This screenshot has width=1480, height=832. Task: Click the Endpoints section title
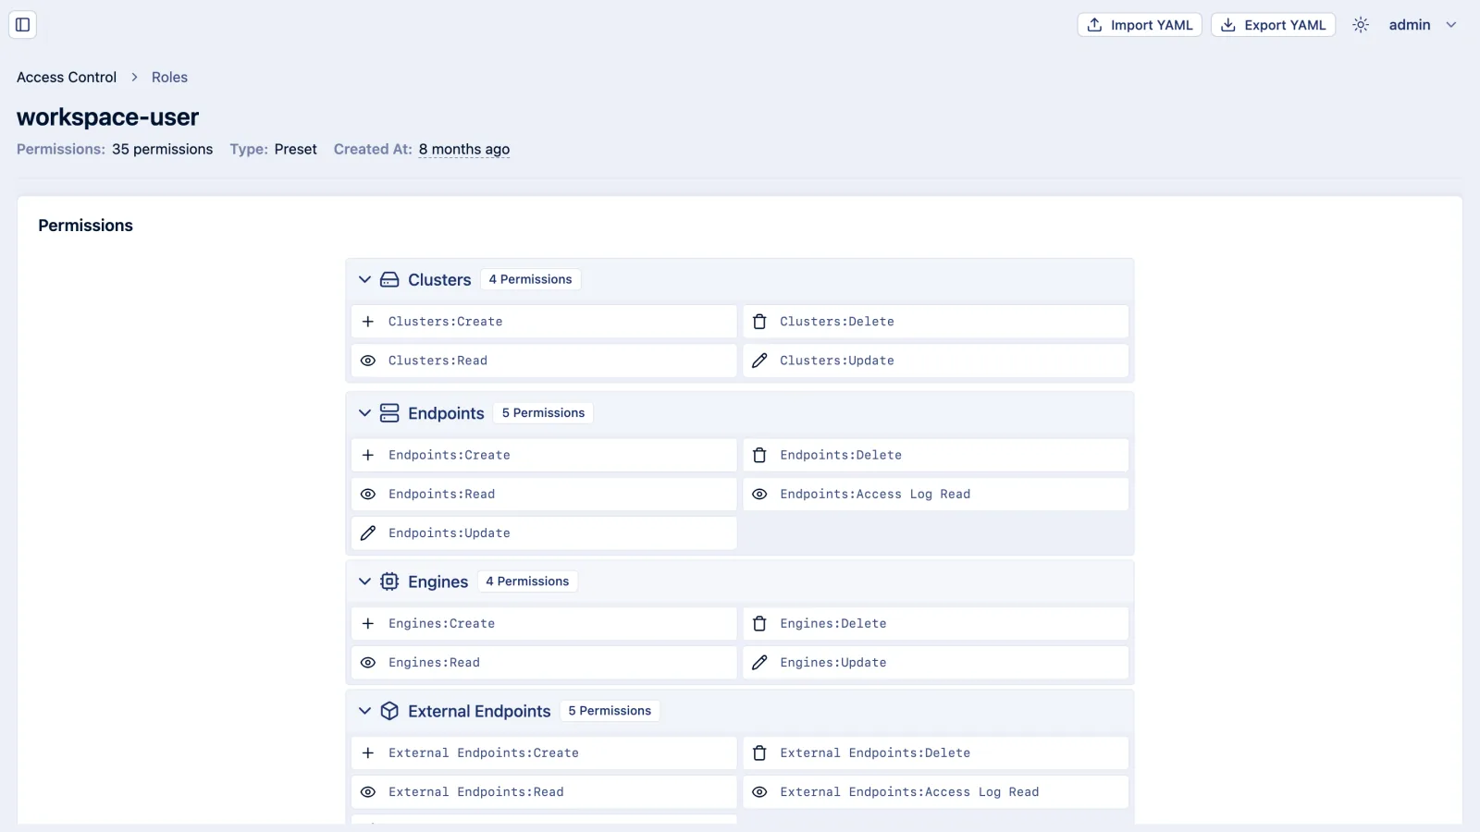446,413
